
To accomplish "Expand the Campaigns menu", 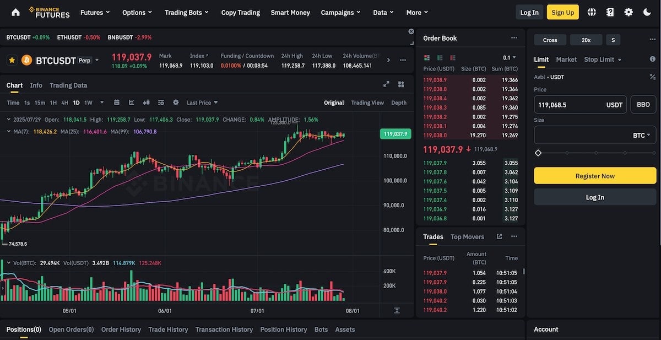I will tap(340, 12).
